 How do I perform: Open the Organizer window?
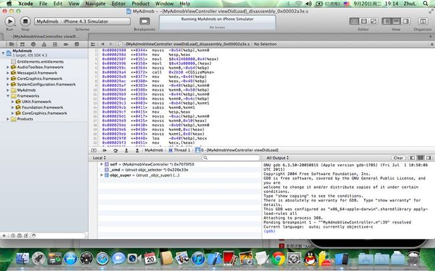pos(423,21)
